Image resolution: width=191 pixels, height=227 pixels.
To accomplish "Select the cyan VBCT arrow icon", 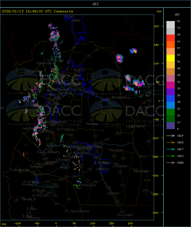I will point(171,149).
